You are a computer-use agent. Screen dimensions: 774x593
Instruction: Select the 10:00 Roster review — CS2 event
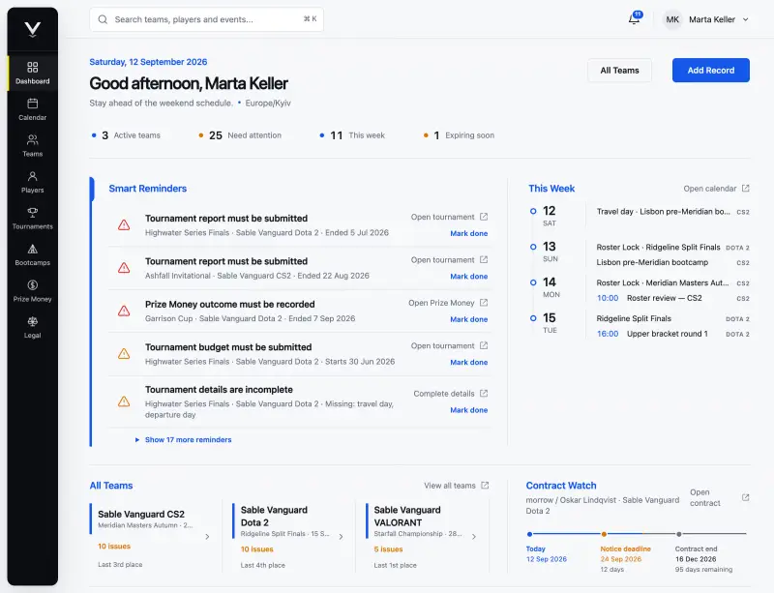click(x=672, y=298)
